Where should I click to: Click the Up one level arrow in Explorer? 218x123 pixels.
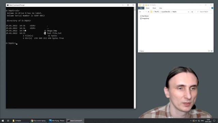click(x=149, y=12)
